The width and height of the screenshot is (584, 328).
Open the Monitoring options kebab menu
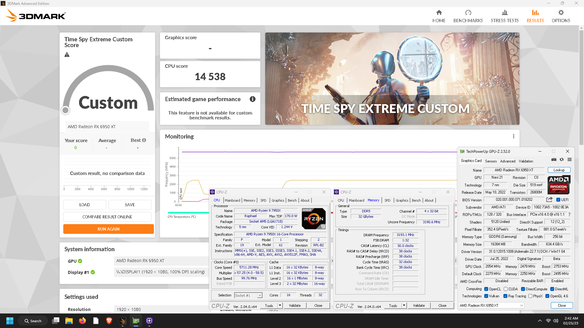(x=513, y=136)
